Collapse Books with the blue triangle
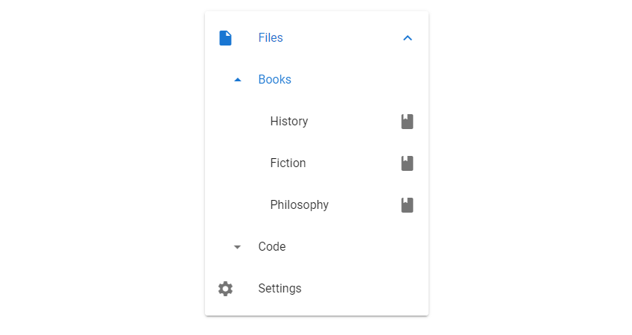 pyautogui.click(x=238, y=80)
